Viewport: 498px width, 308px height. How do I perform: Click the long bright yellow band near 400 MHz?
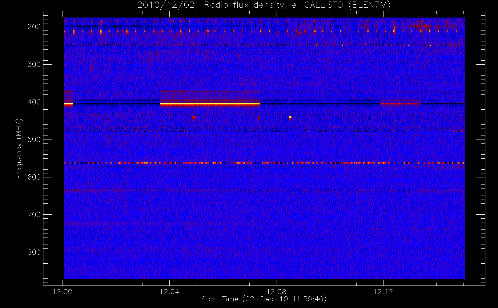[210, 104]
